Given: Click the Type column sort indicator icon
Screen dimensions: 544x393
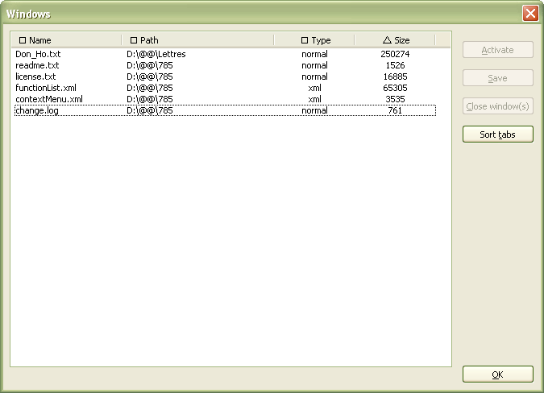Looking at the screenshot, I should (x=305, y=40).
